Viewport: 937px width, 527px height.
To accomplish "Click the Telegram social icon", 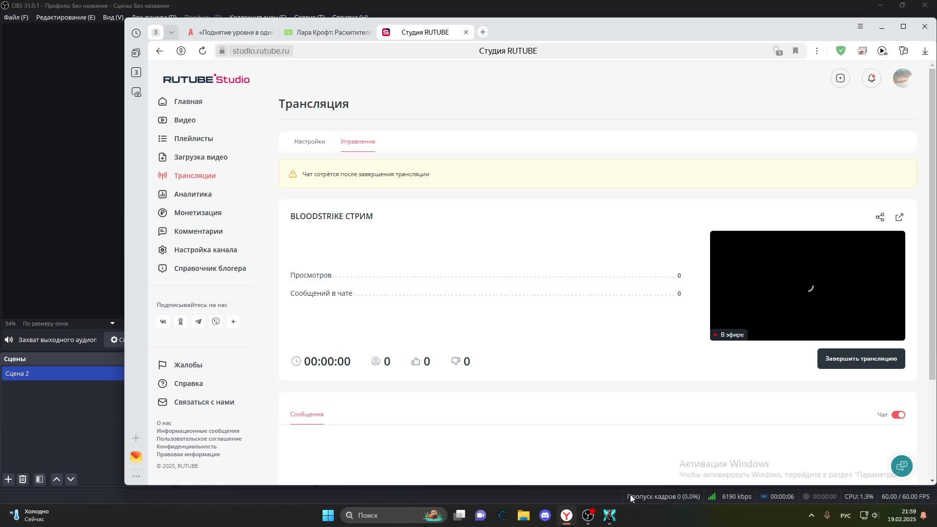I will tap(198, 321).
